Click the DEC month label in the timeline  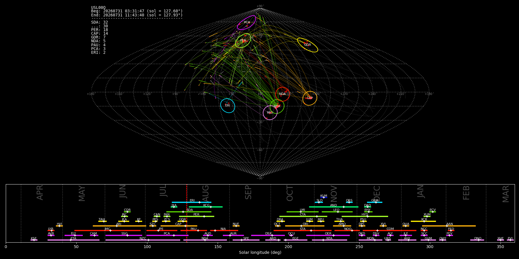point(377,193)
